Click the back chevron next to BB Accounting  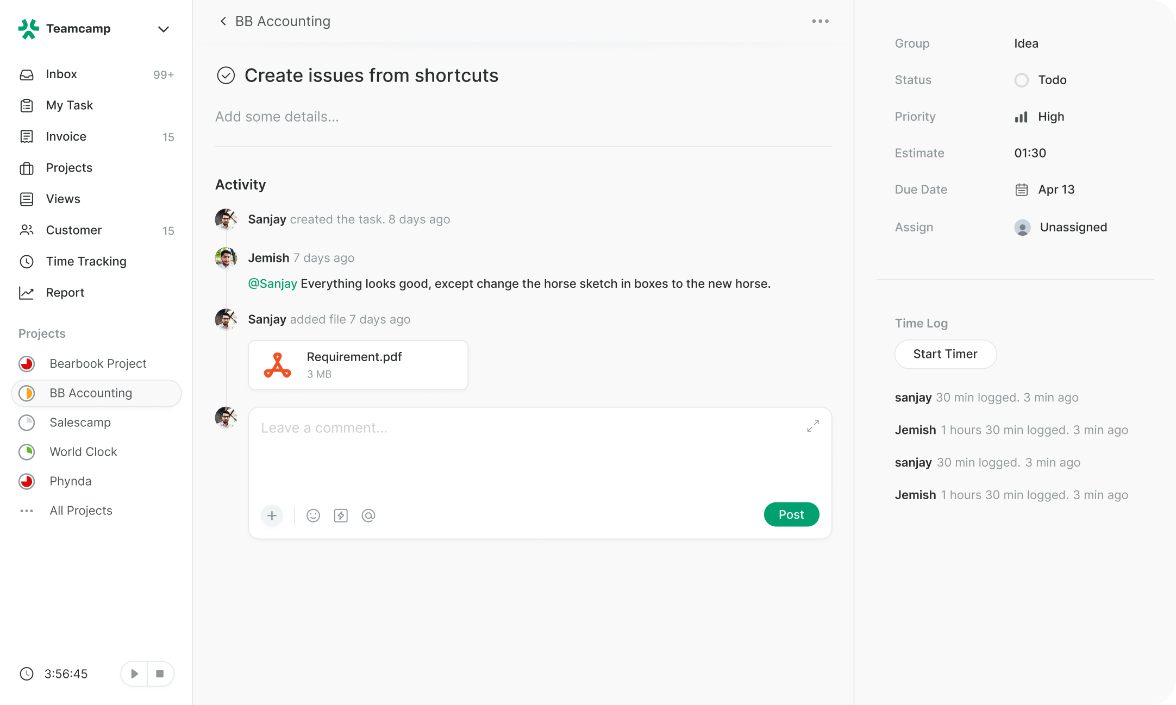pyautogui.click(x=223, y=21)
